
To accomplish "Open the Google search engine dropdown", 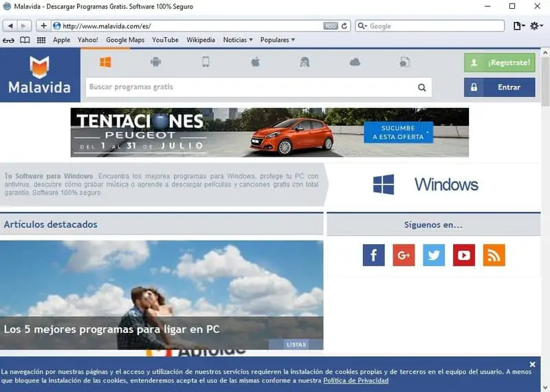I will [362, 26].
